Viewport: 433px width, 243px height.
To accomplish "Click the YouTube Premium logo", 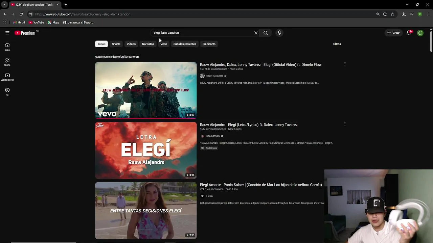I will tap(25, 33).
